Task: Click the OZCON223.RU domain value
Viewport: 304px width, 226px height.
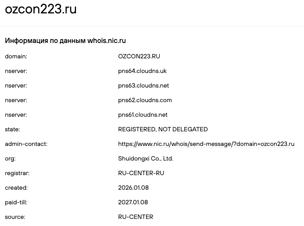Action: [x=139, y=56]
